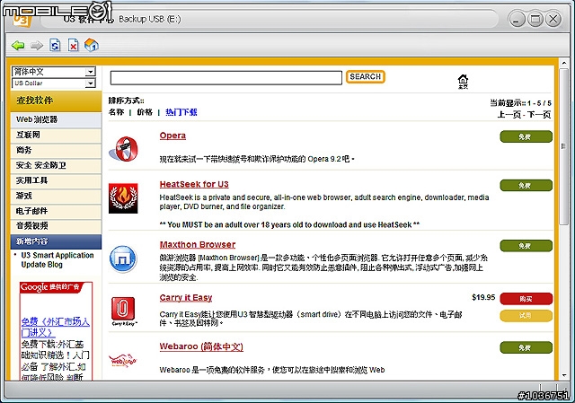Click the green 免费 button for HeatSeek
Screen dimensions: 575x403
[x=526, y=186]
